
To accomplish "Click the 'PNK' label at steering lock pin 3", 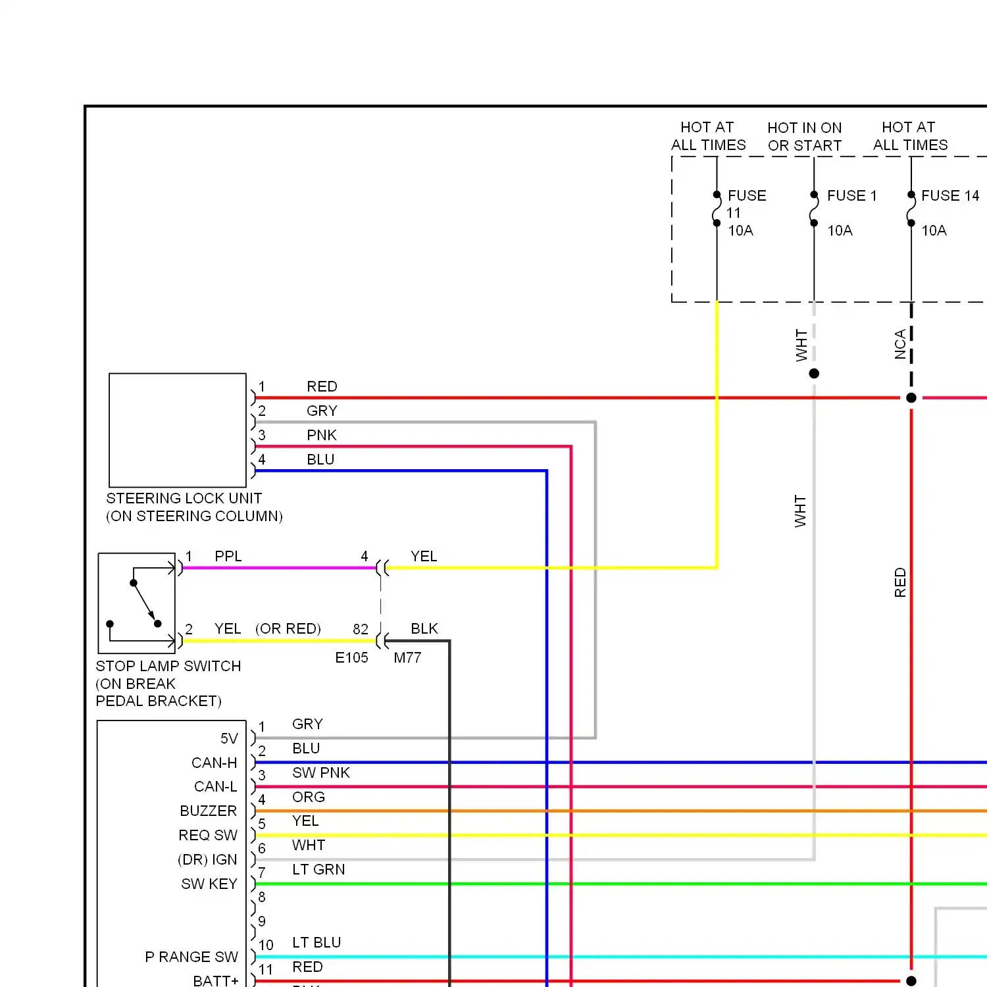I will (322, 435).
